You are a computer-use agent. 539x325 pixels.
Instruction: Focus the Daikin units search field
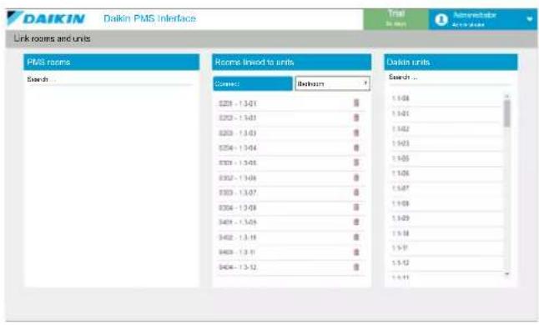click(x=451, y=77)
